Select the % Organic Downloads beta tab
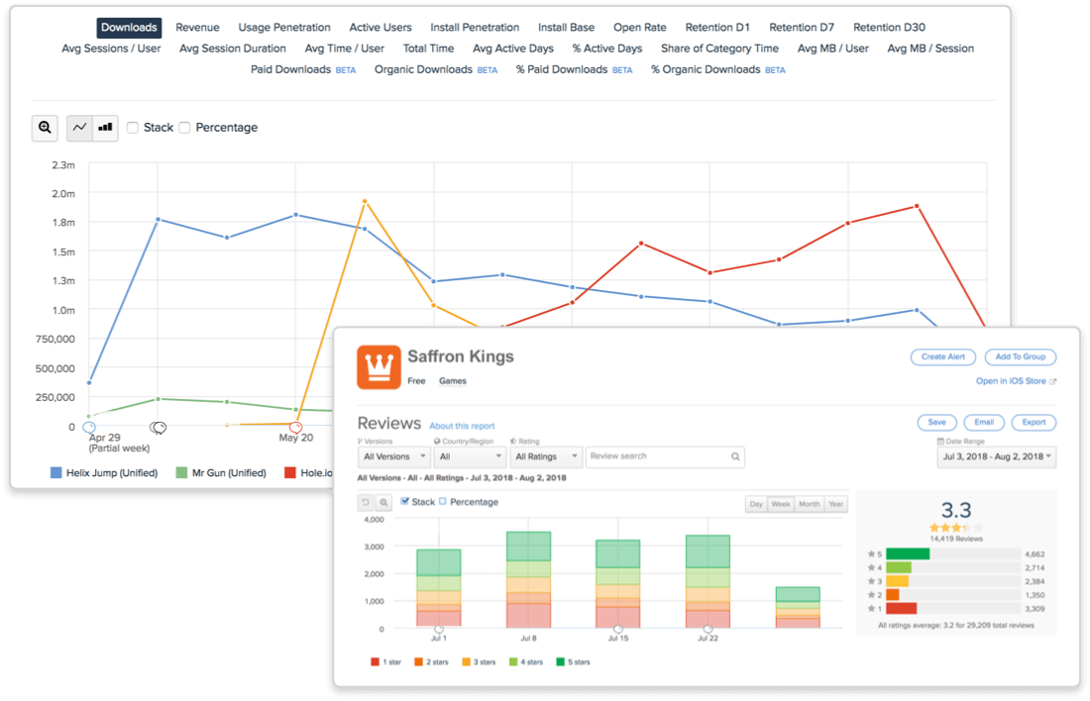Image resolution: width=1090 pixels, height=701 pixels. (718, 69)
